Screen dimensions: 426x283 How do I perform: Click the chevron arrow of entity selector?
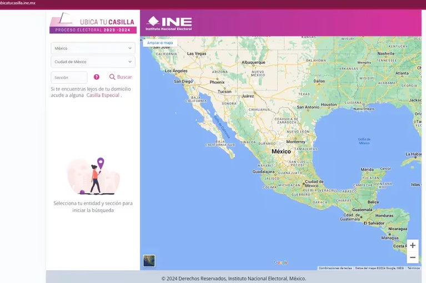(130, 62)
